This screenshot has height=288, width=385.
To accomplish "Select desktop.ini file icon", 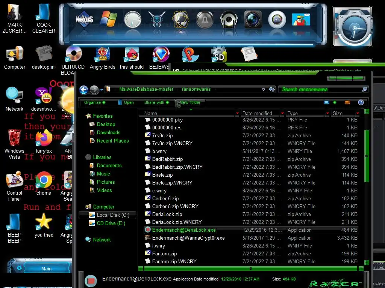I will 44,58.
